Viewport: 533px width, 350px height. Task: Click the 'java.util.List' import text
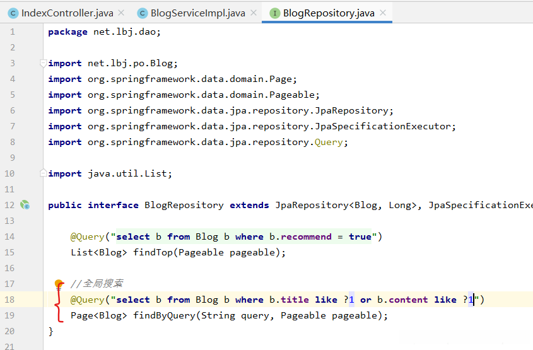pyautogui.click(x=127, y=173)
